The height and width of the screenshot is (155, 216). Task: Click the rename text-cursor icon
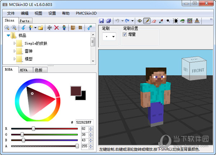pyautogui.click(x=49, y=28)
